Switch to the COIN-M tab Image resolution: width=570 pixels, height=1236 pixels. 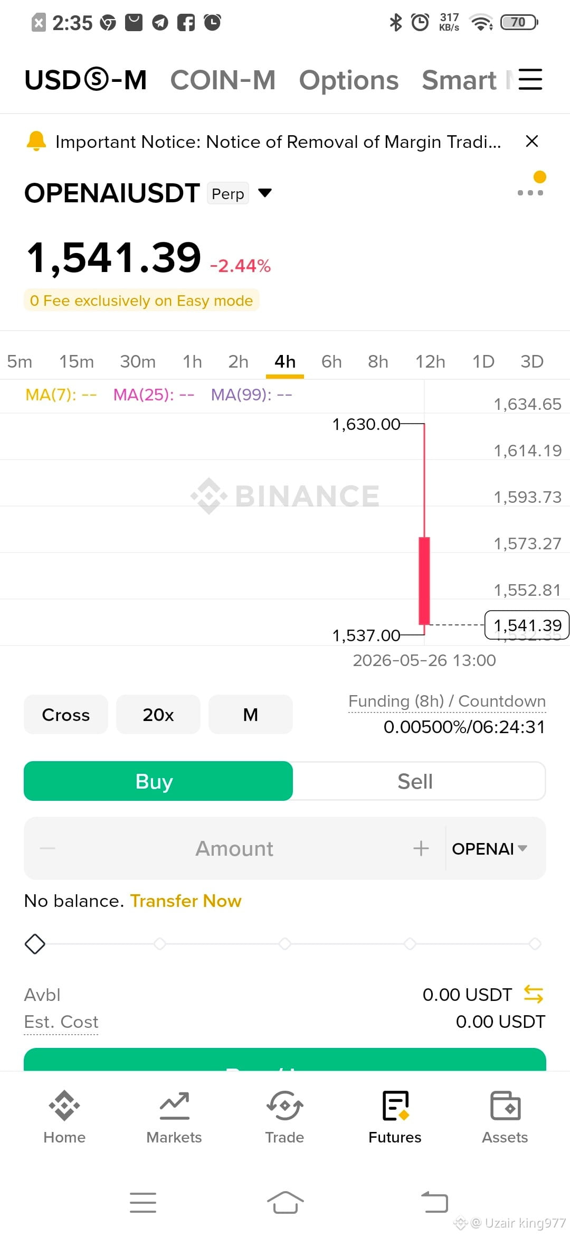223,80
